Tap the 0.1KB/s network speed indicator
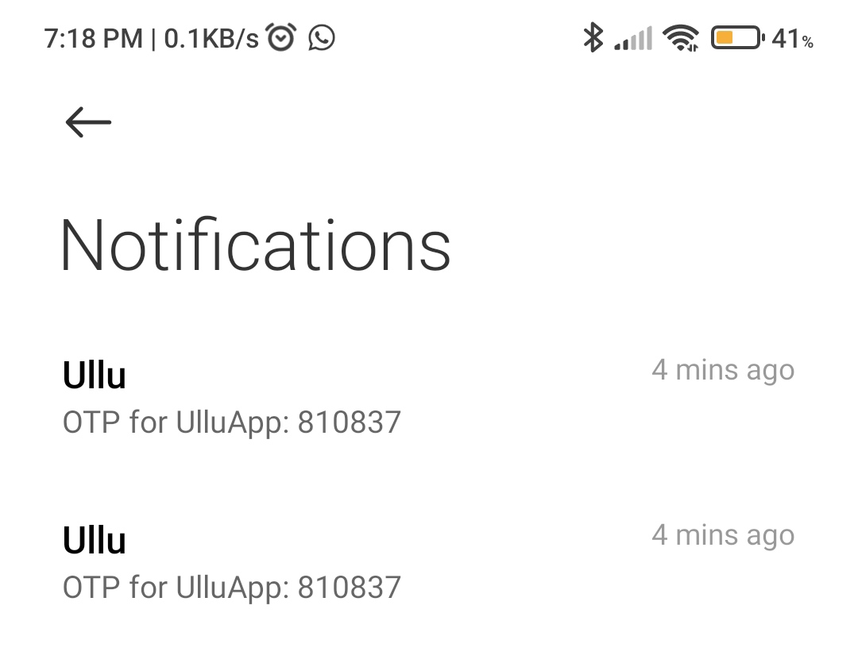Image resolution: width=858 pixels, height=667 pixels. (211, 38)
